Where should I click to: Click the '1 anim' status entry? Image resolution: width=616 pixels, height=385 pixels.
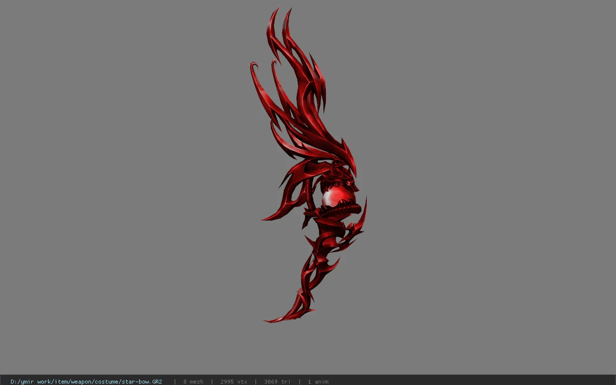(318, 382)
